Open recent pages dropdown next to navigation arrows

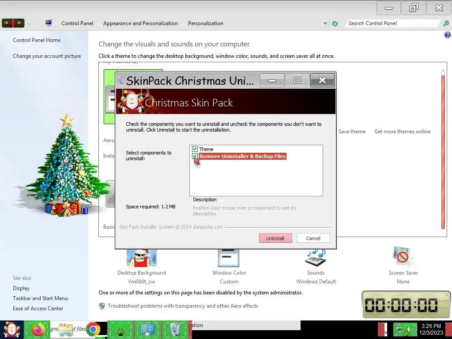(x=29, y=24)
